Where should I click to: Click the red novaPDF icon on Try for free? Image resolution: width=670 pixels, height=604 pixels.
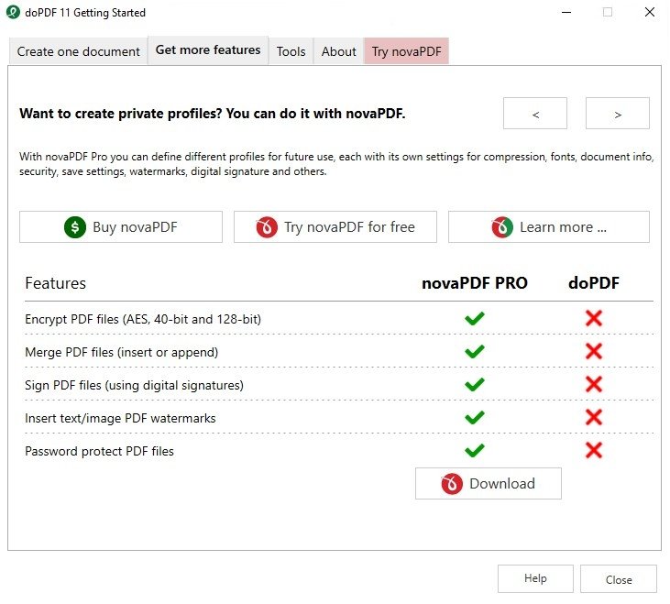(x=267, y=226)
